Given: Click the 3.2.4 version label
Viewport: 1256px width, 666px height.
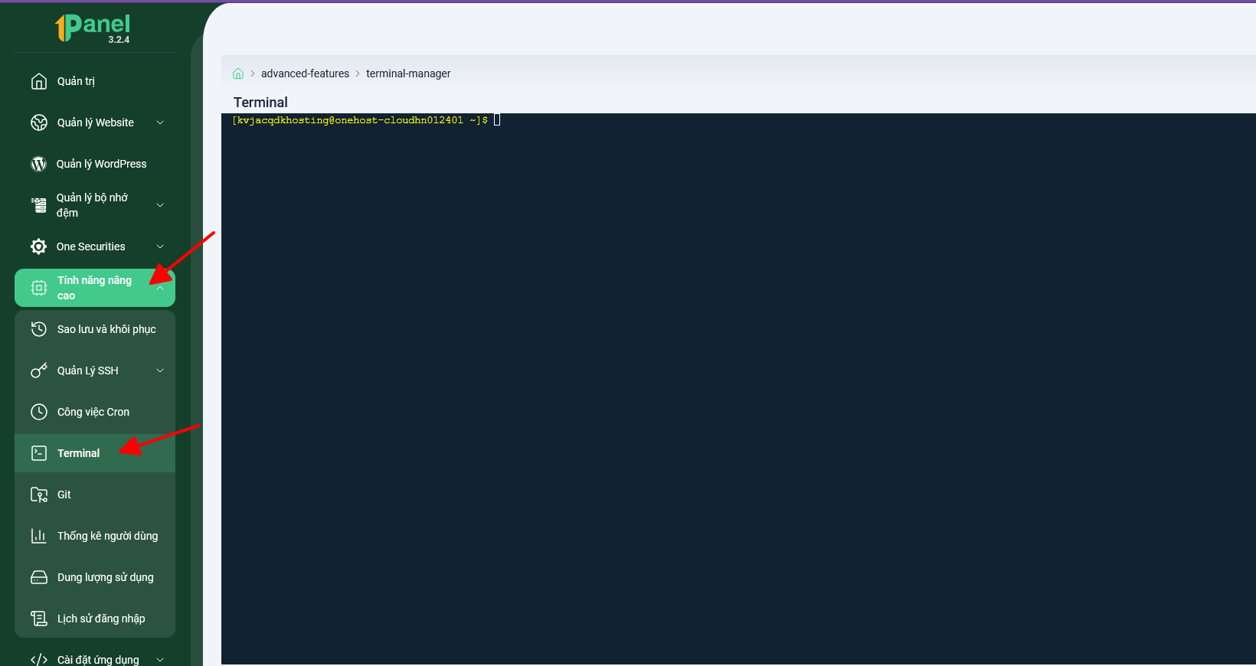Looking at the screenshot, I should click(x=119, y=40).
